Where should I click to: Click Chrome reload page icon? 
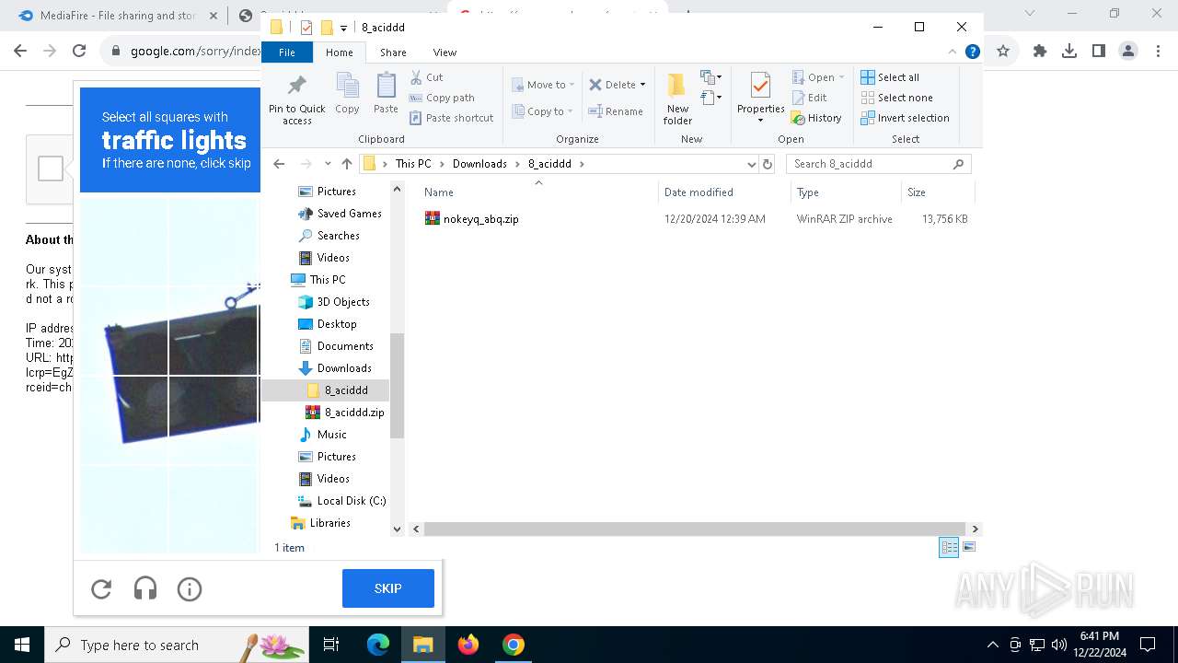[x=79, y=52]
